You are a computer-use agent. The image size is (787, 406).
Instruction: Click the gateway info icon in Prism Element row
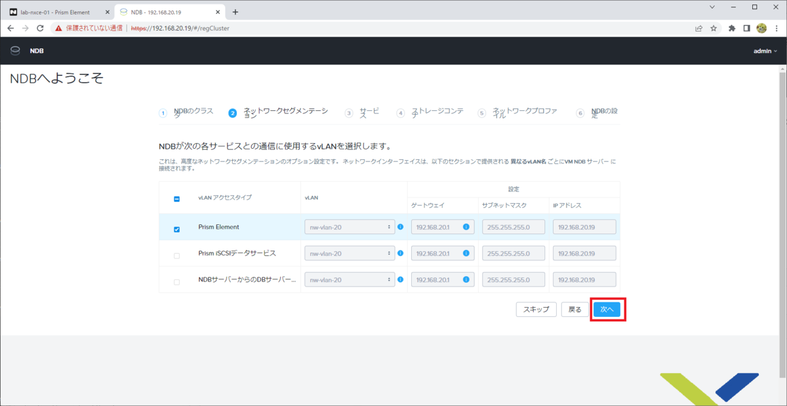(x=466, y=227)
